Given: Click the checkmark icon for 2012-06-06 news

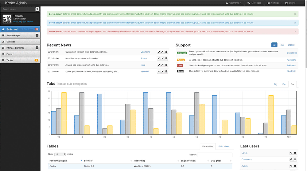Looking at the screenshot, I should [159, 52].
